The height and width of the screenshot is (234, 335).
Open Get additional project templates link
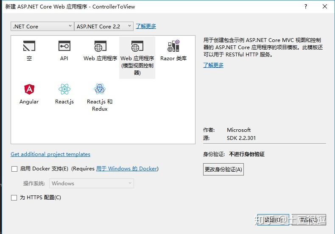tap(50, 154)
